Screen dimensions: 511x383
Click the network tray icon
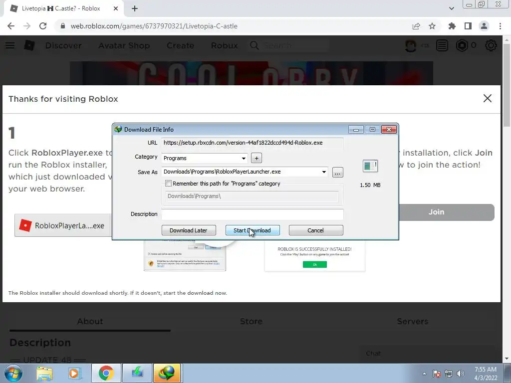pyautogui.click(x=449, y=374)
